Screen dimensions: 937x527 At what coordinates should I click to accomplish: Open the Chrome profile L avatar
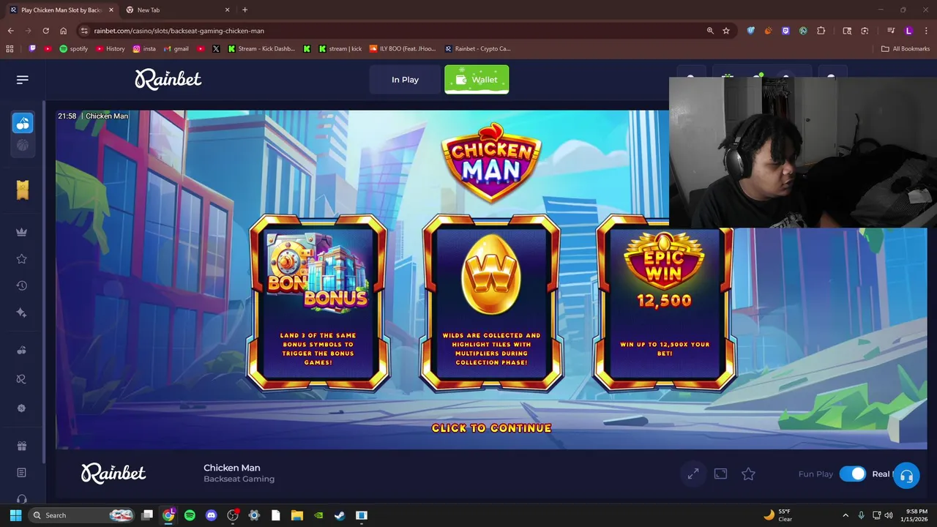click(x=908, y=31)
